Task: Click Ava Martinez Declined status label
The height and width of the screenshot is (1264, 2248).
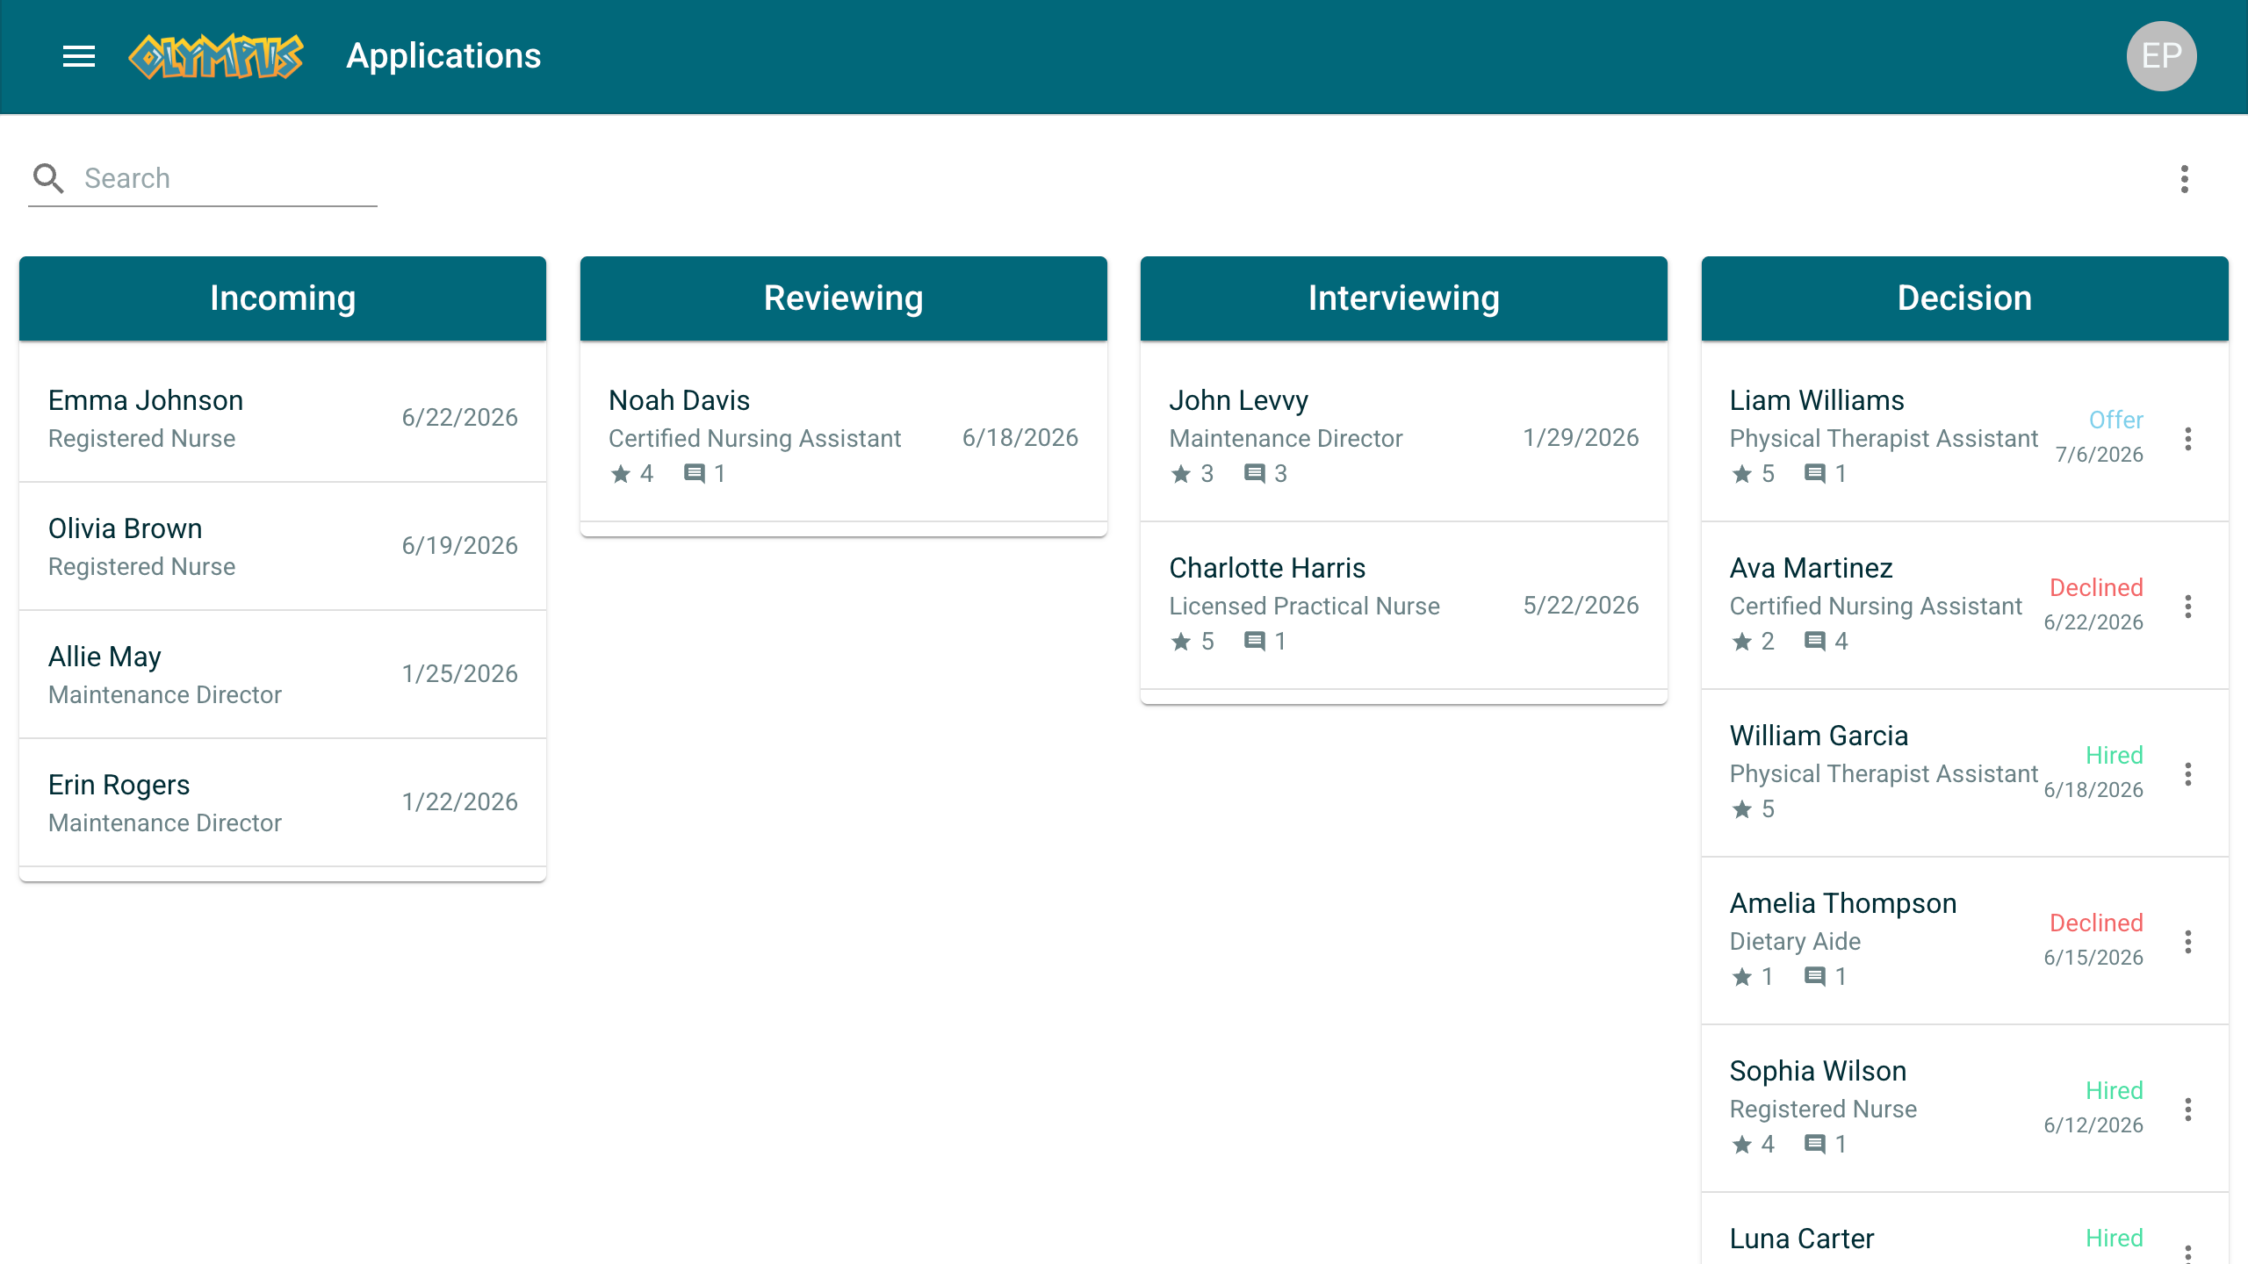Action: (2096, 587)
